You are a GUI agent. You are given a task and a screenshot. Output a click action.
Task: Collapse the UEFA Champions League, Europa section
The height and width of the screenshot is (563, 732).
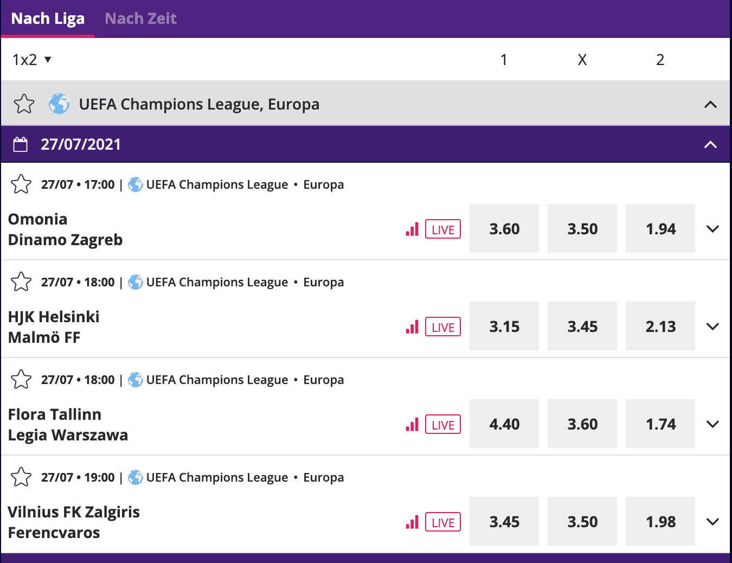pos(710,104)
